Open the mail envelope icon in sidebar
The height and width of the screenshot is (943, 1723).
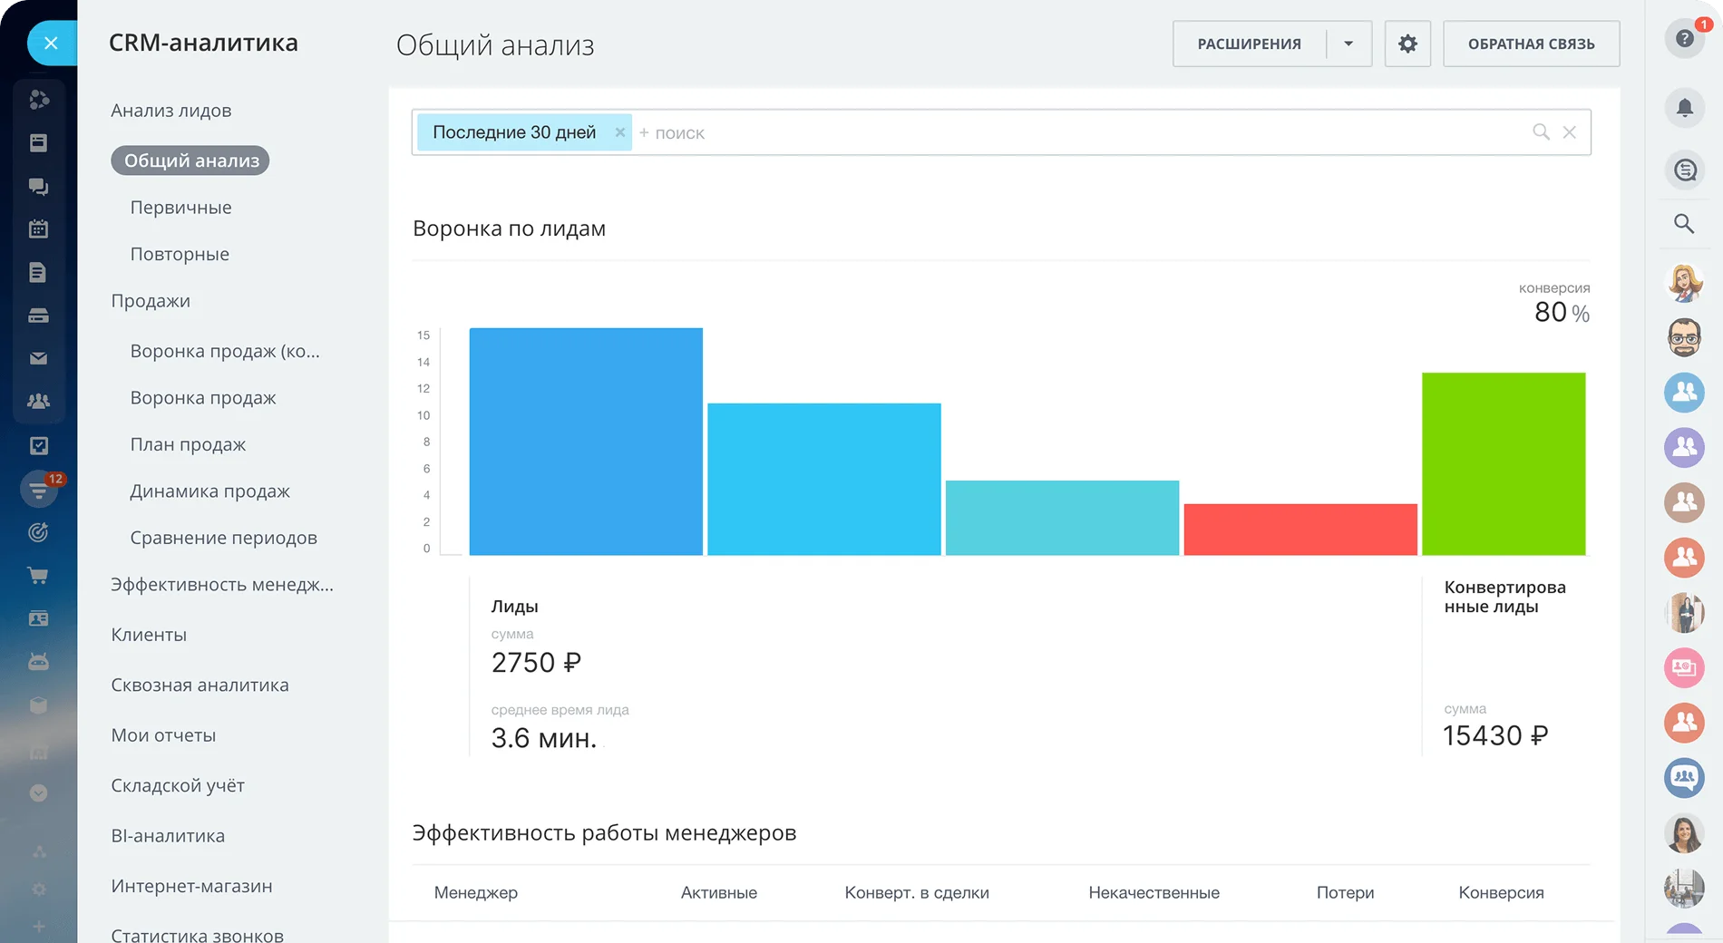38,358
